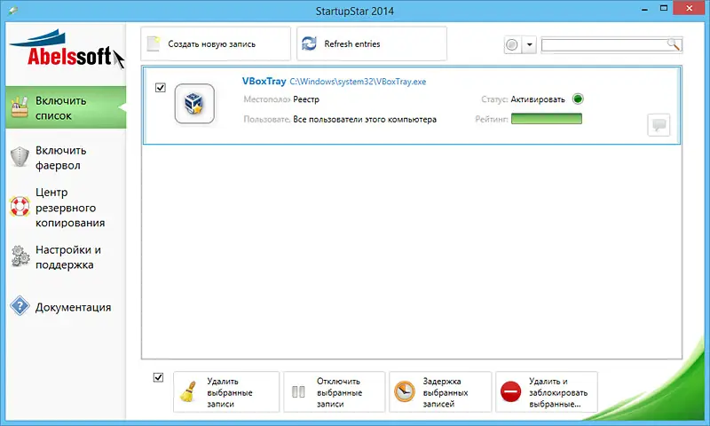Screen dimensions: 710x426
Task: Click the Refresh entries button
Action: pyautogui.click(x=372, y=43)
